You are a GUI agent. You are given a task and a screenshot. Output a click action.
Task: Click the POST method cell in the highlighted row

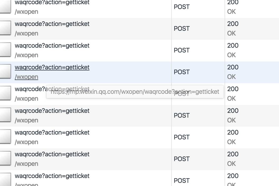click(182, 72)
